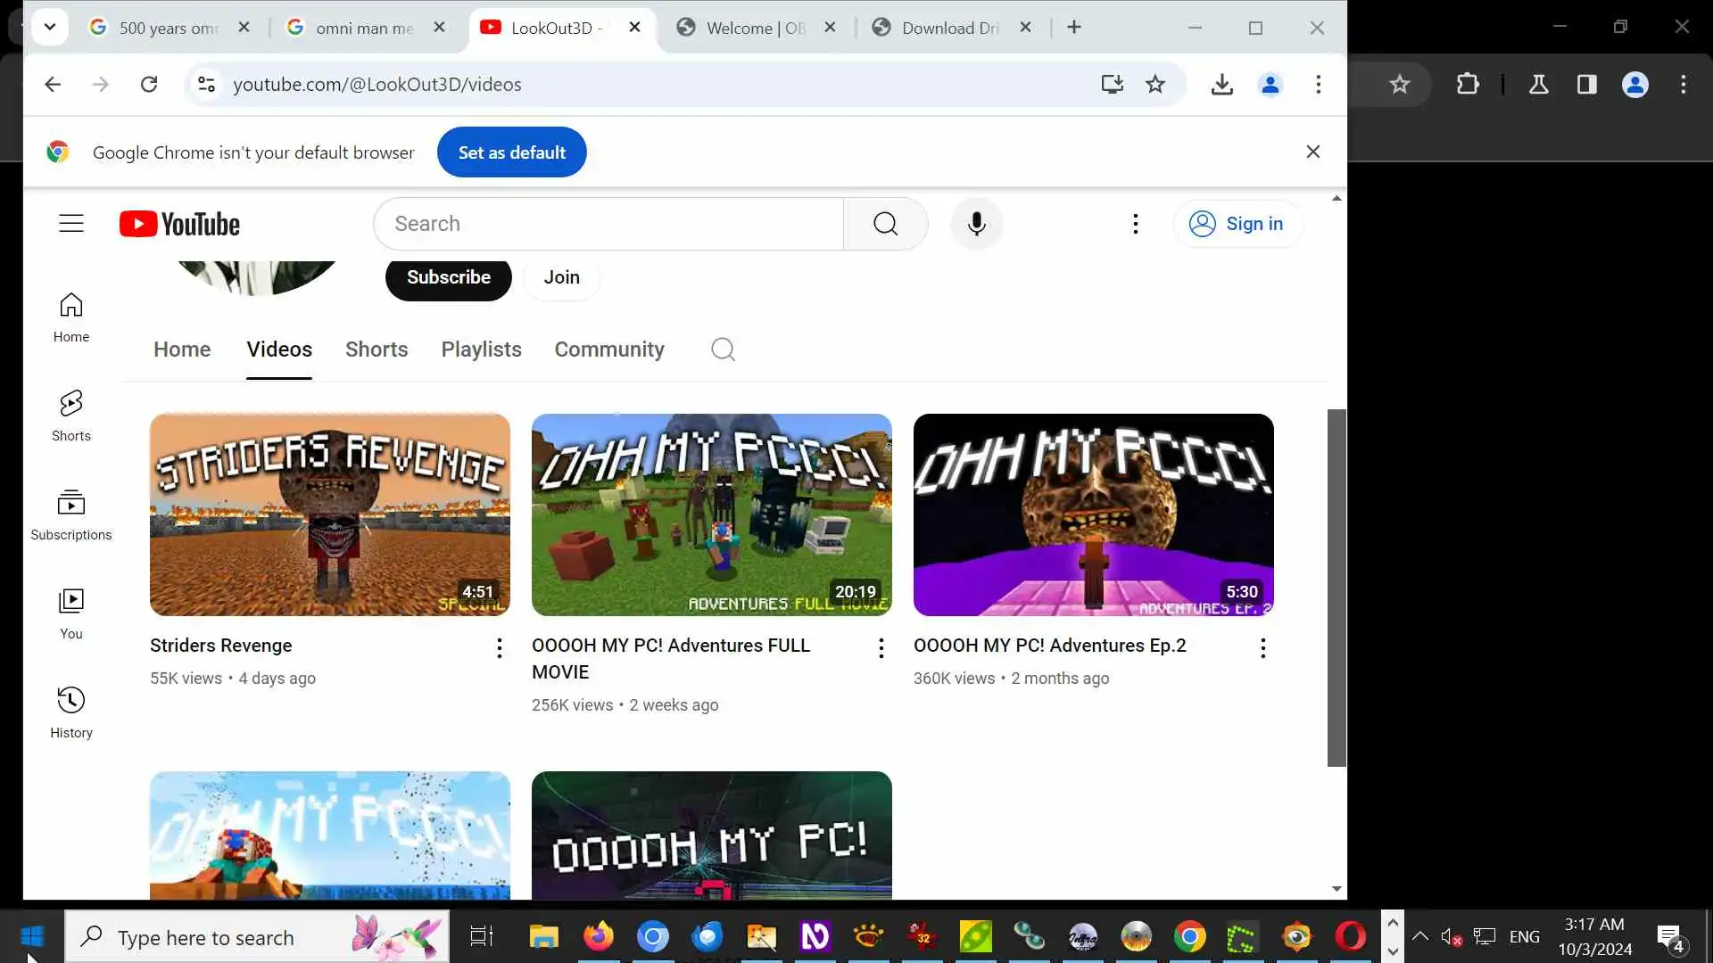Open the YouTube settings three-dot menu

click(x=1135, y=224)
